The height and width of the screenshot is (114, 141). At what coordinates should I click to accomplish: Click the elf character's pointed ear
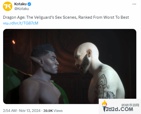point(36,61)
